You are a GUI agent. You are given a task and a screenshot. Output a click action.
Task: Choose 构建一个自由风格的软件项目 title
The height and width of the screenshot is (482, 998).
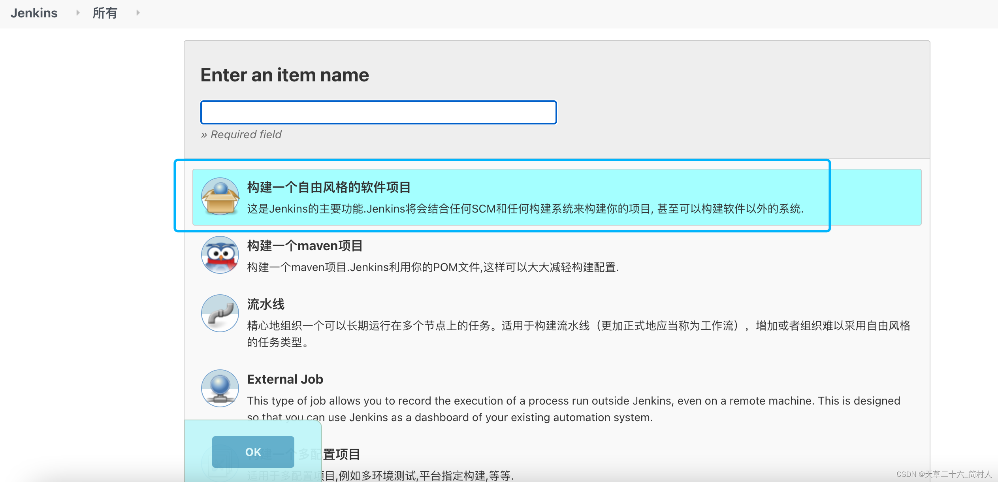pos(329,187)
